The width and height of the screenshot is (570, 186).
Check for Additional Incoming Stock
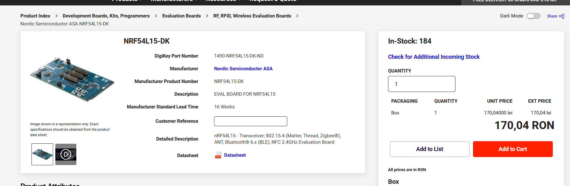(434, 57)
